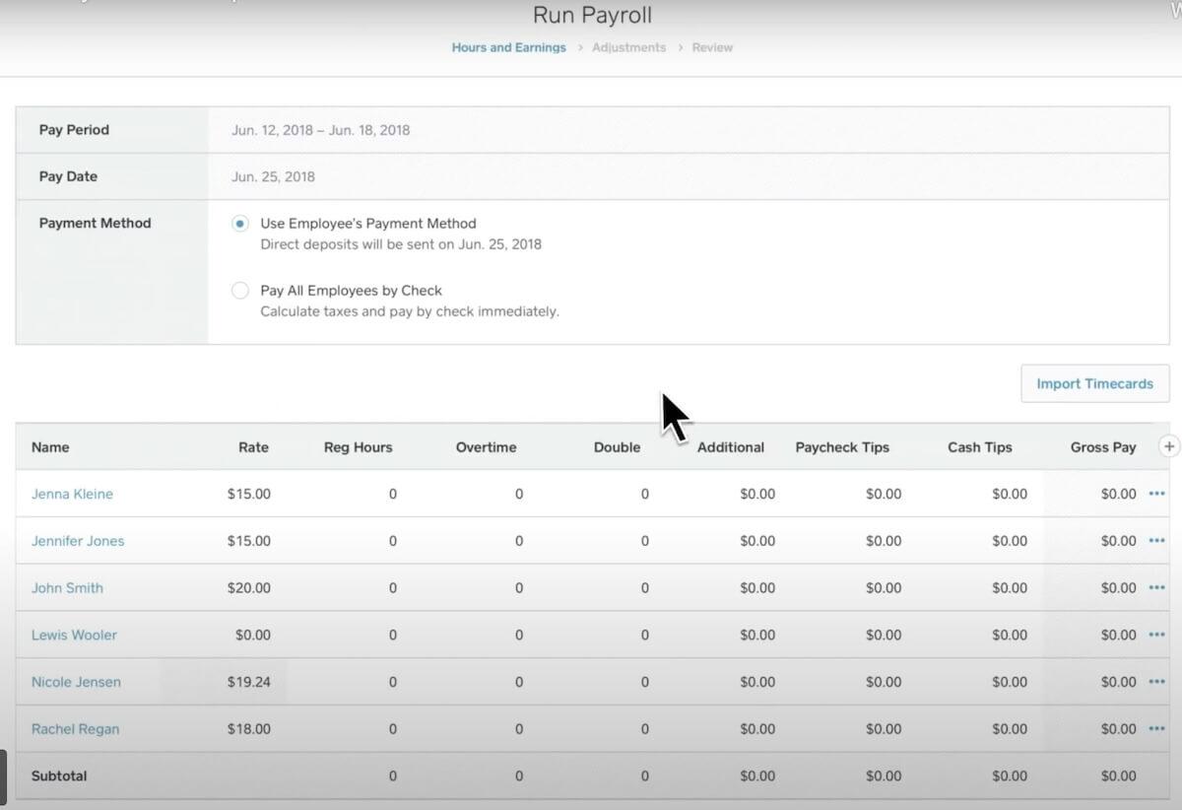Go to Hours and Earnings step
The width and height of the screenshot is (1182, 810).
(x=508, y=47)
